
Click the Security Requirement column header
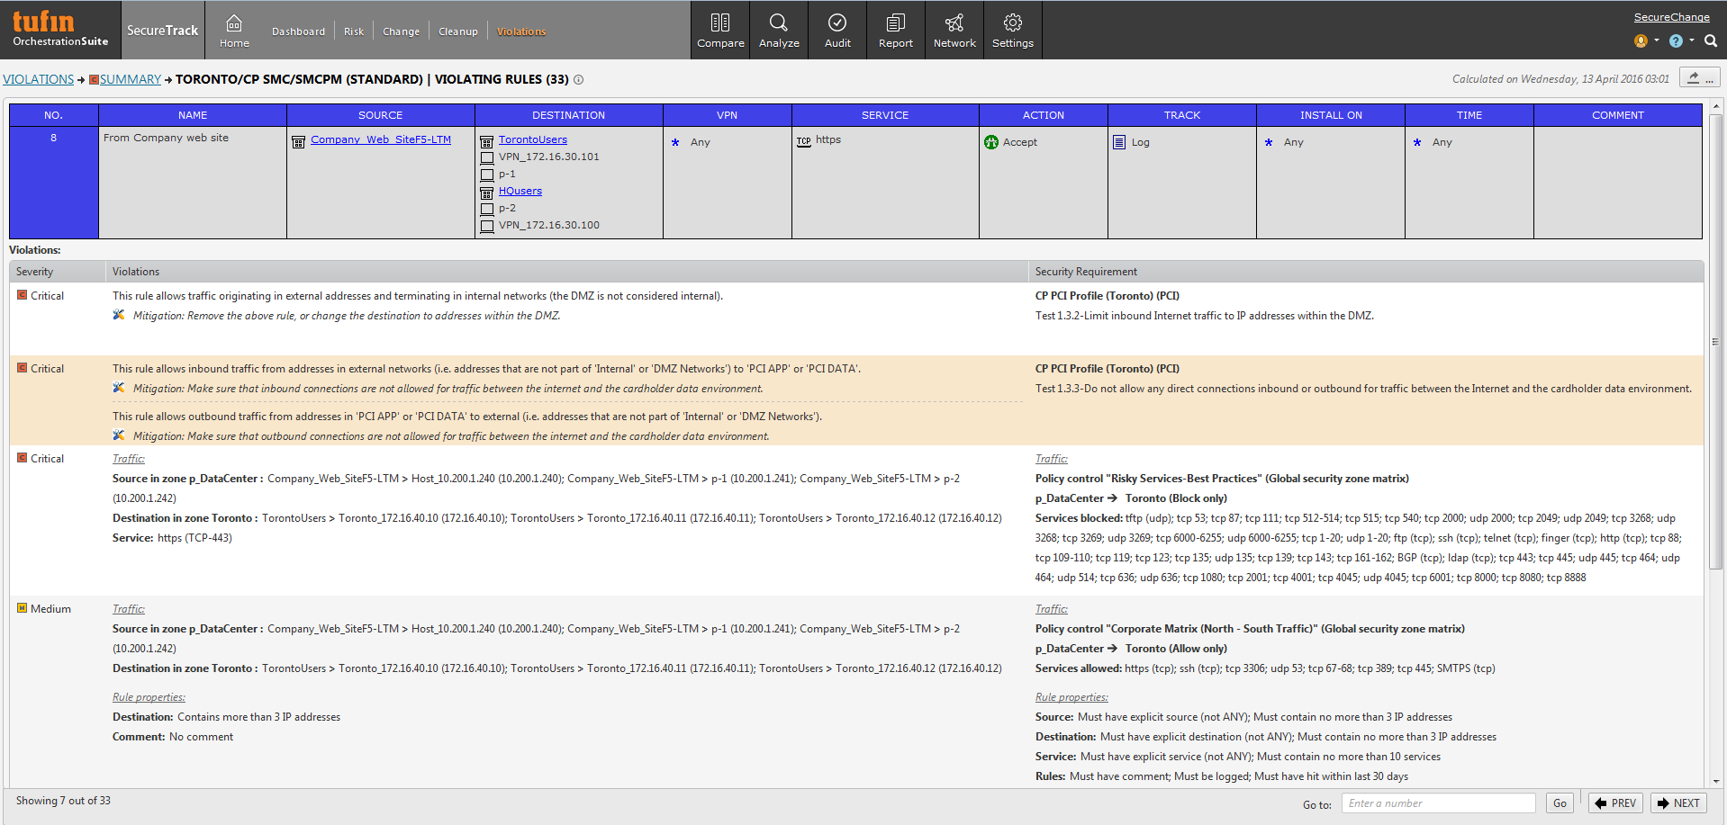pyautogui.click(x=1366, y=272)
